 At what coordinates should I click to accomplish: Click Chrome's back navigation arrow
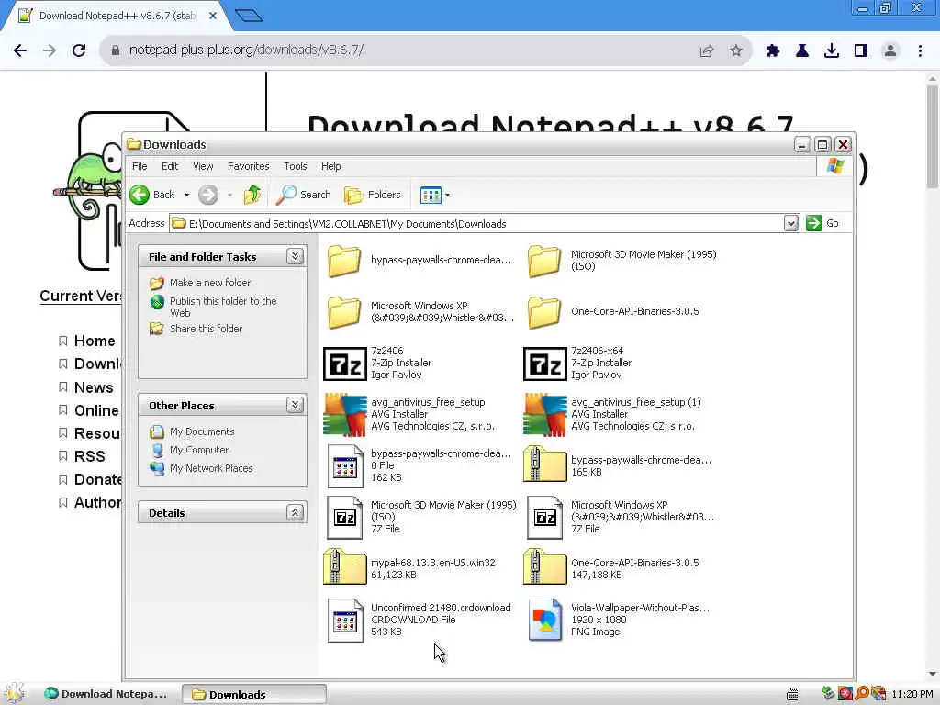(x=20, y=50)
